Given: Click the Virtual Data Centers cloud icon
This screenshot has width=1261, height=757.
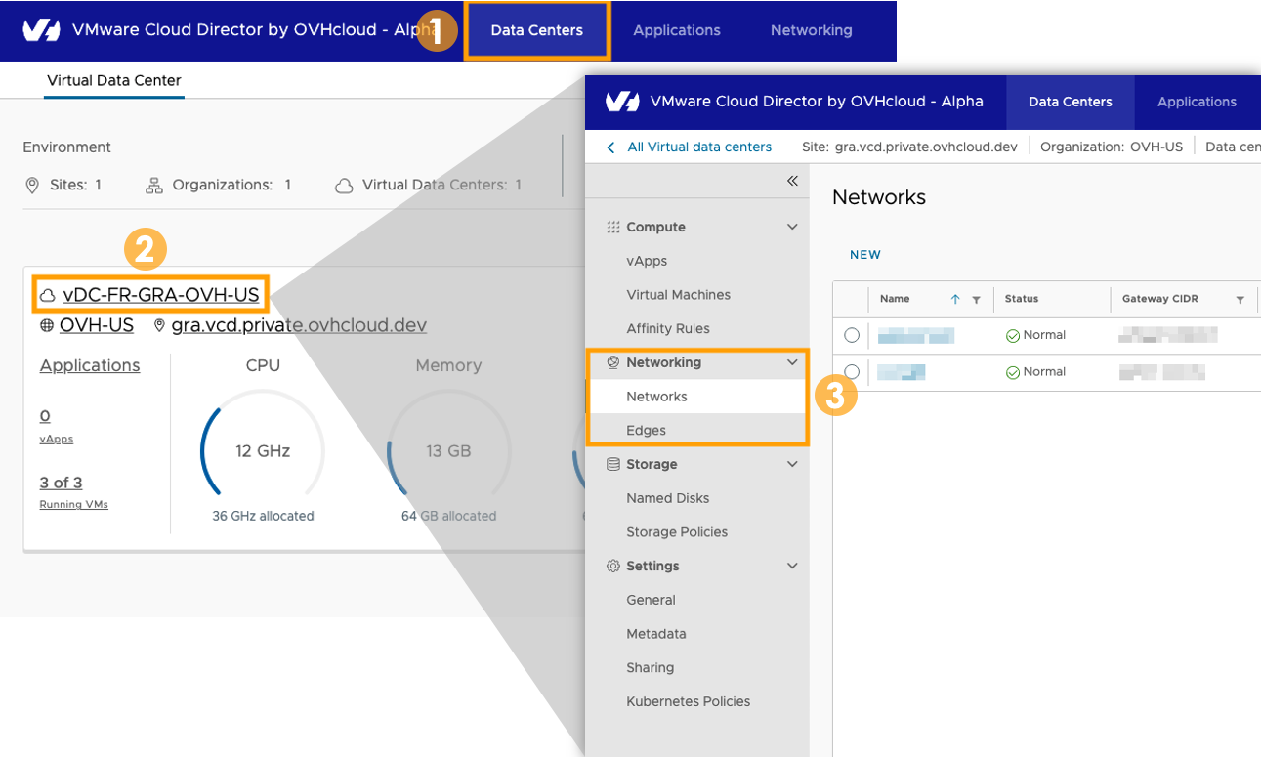Looking at the screenshot, I should pyautogui.click(x=344, y=185).
